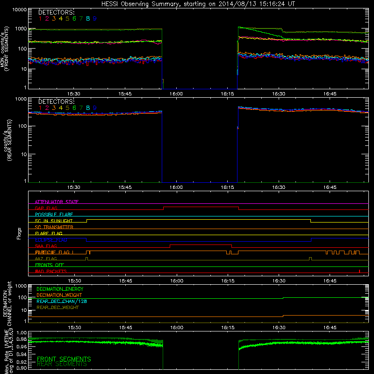Click the olive FLAG label below PARTICLE FLAG
374x374 pixels.
(46, 259)
